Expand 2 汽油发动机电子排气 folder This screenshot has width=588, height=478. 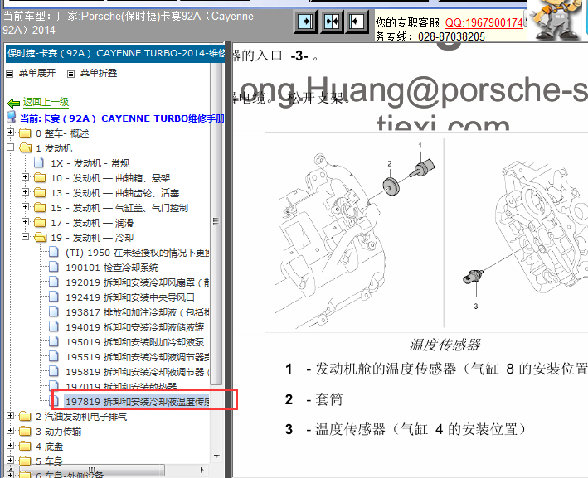tap(10, 415)
